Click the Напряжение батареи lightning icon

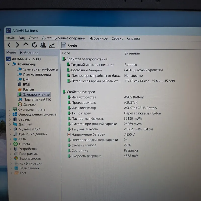(69, 134)
